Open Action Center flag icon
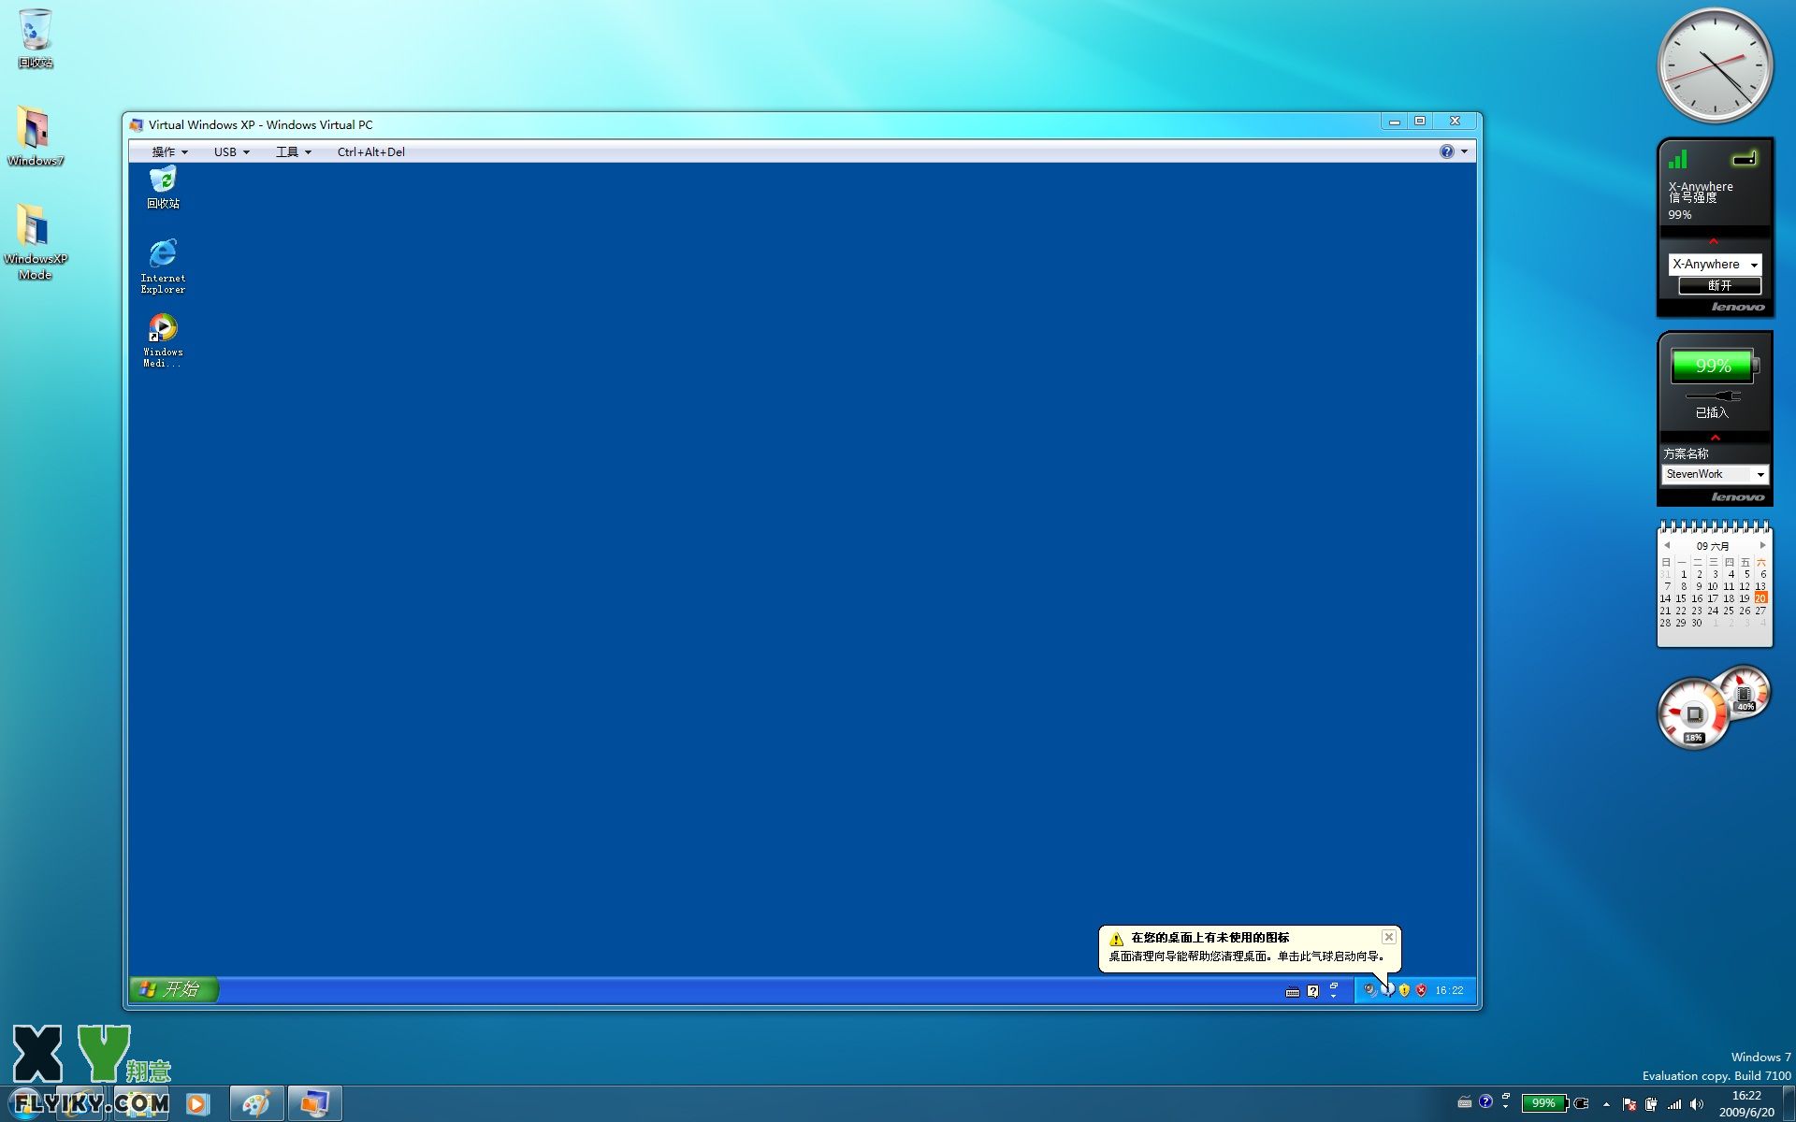Screen dimensions: 1796x1122 point(1629,1104)
